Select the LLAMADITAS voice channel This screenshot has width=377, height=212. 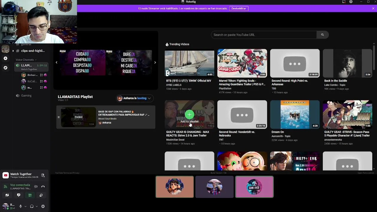(31, 67)
